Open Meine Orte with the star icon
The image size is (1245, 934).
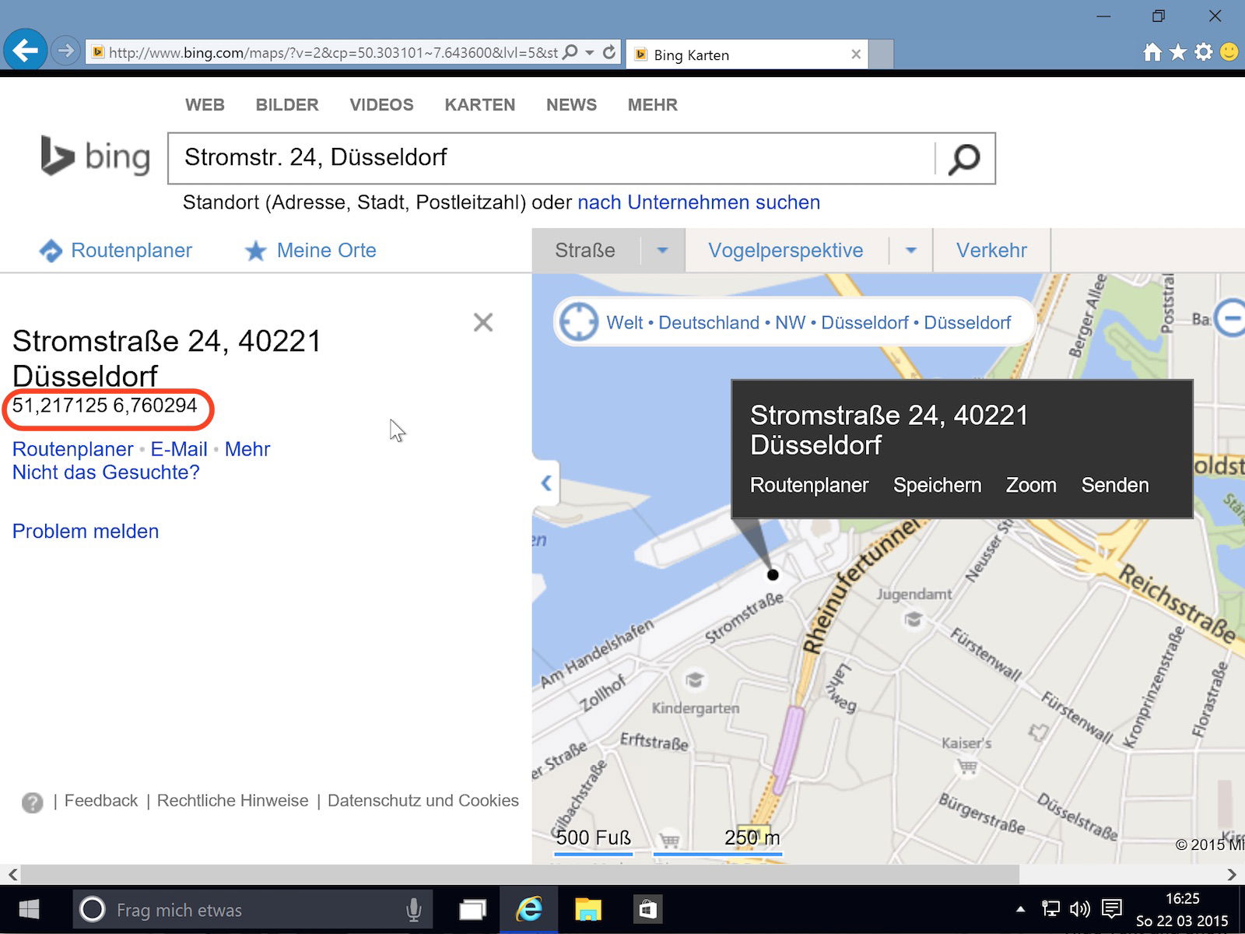[x=310, y=251]
